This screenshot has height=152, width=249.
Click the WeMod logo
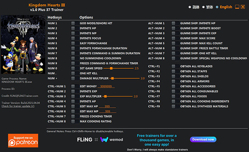(x=112, y=140)
